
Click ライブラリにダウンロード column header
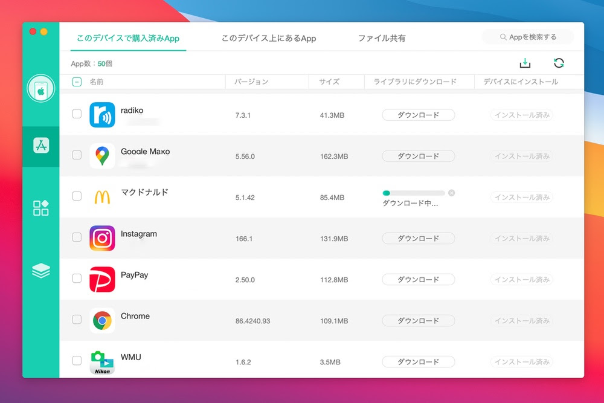(x=415, y=82)
